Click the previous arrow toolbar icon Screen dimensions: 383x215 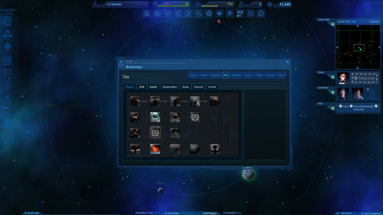[x=178, y=13]
